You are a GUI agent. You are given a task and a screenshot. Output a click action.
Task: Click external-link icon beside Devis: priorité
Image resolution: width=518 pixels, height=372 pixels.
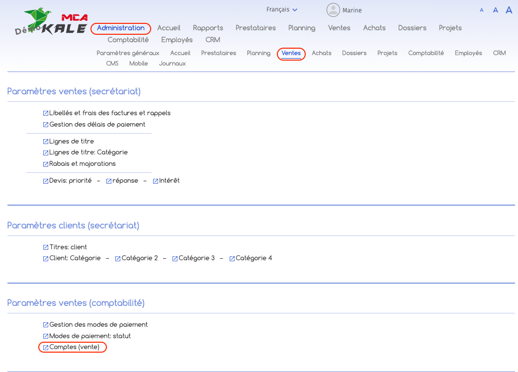(46, 181)
